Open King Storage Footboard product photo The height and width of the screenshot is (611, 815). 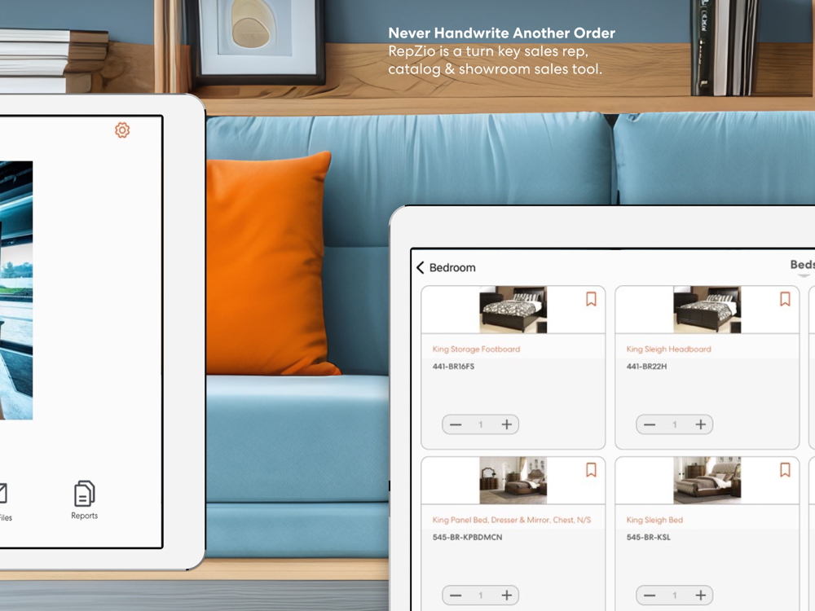[513, 310]
